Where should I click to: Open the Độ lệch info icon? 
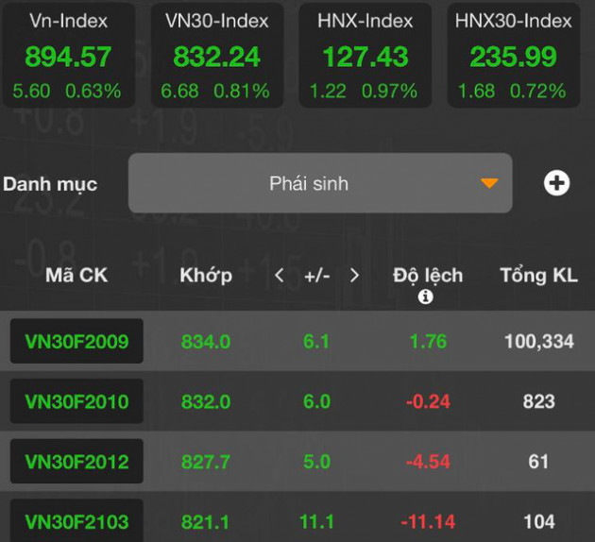(x=425, y=296)
